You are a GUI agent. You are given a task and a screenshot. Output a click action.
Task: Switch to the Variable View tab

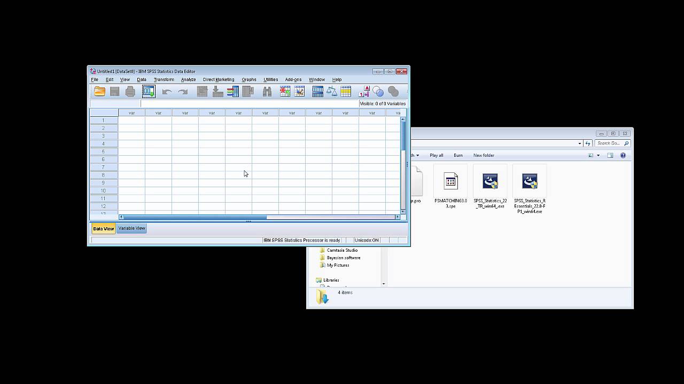pyautogui.click(x=131, y=228)
